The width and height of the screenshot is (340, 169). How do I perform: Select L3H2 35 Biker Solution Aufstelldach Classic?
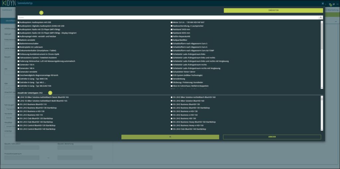coord(19,97)
